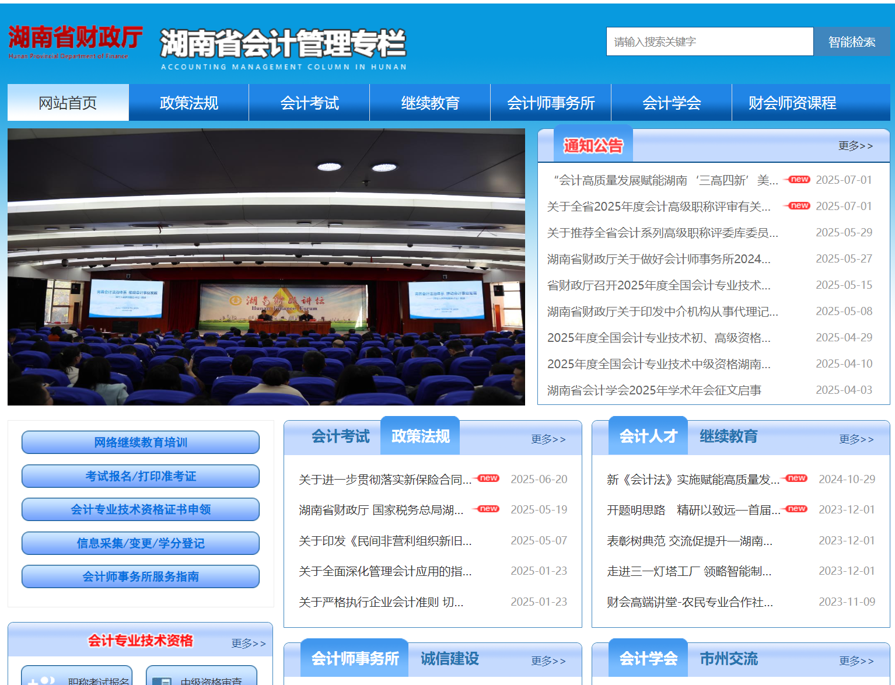Open the 湖南省会计学会2025年学术年会征文启事 notice
Viewport: 895px width, 685px height.
(653, 390)
